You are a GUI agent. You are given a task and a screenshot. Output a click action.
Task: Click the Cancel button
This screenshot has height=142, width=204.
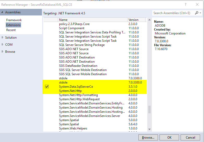tap(190, 137)
